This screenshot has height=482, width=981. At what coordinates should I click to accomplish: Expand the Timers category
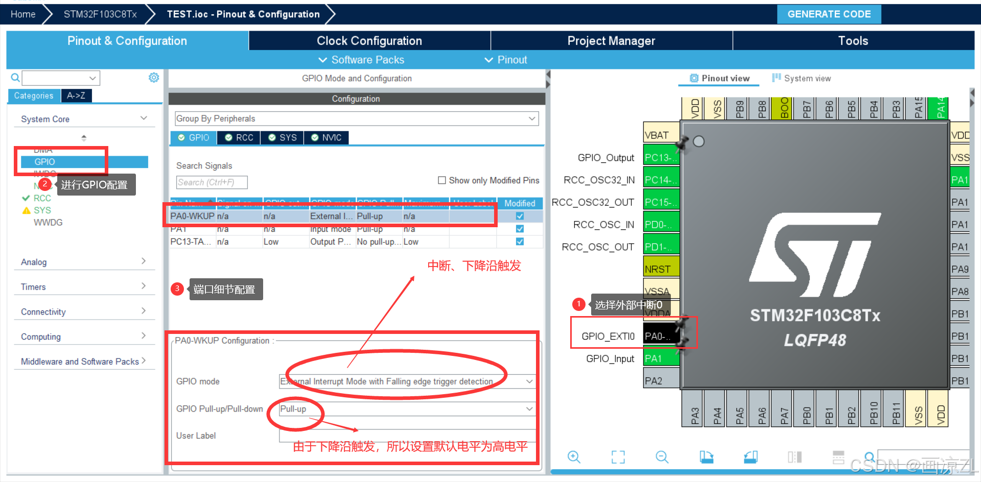pos(144,286)
